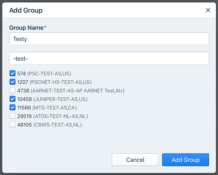Click the Group Name field containing Testy

point(109,39)
